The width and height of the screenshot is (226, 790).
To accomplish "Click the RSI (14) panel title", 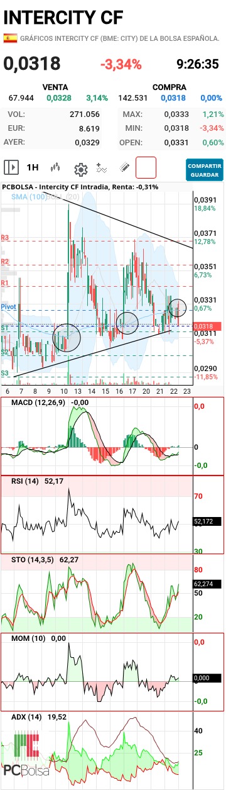I will pos(25,481).
